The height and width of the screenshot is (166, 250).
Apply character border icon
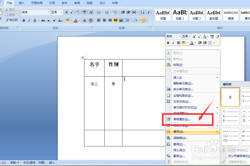pyautogui.click(x=91, y=12)
